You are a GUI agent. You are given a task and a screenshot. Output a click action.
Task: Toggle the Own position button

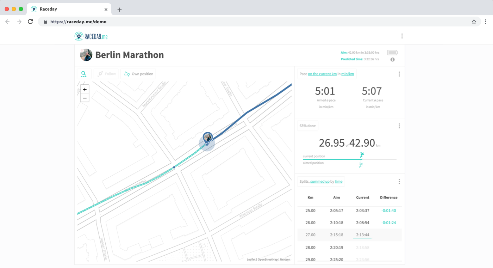click(138, 74)
